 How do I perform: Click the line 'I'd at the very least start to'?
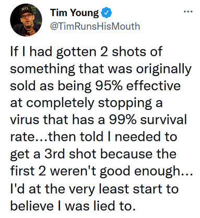pos(94,189)
